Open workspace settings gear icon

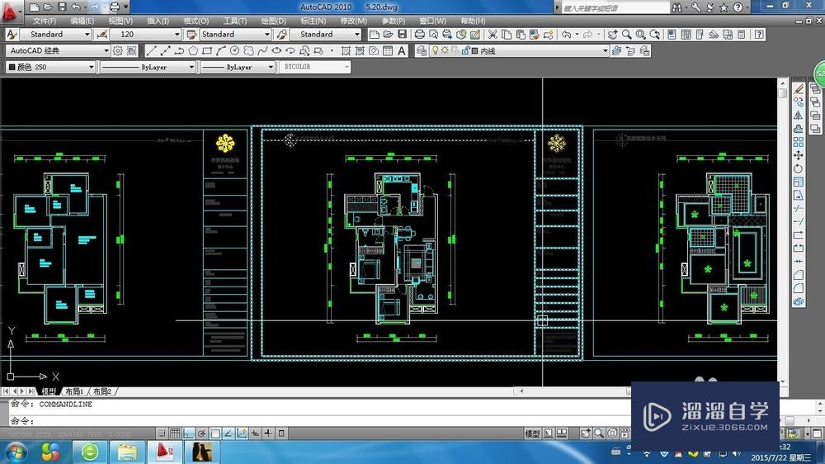[x=118, y=50]
